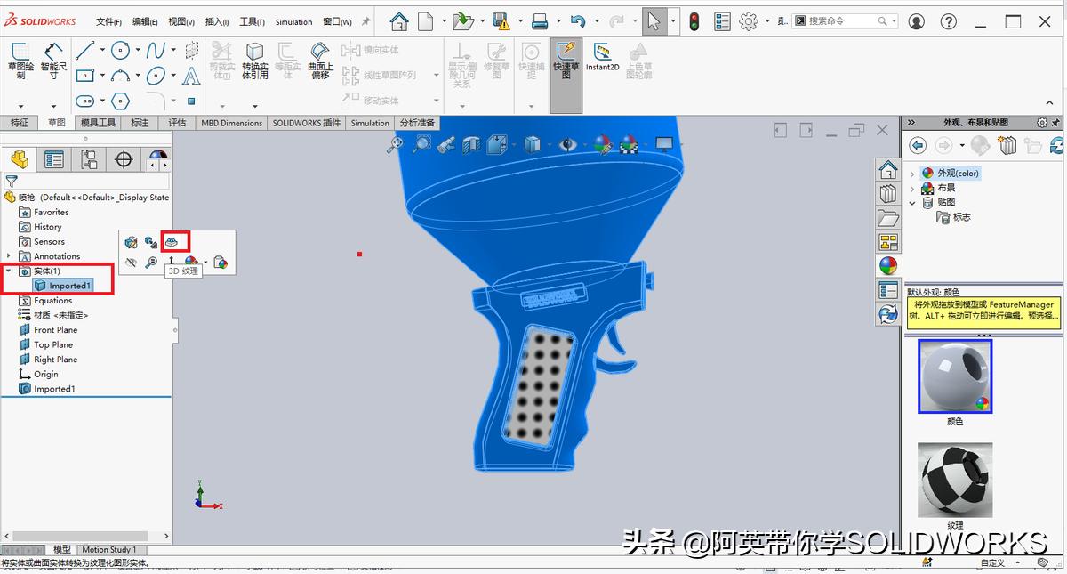Screen dimensions: 1067x574
Task: Select the 3D 纹理 texture icon in context toolbar
Action: pos(173,241)
